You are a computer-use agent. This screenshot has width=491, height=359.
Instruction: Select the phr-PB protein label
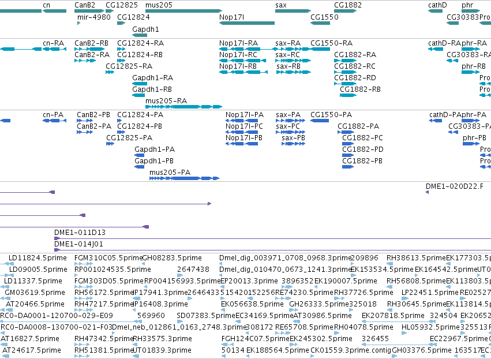pos(475,138)
